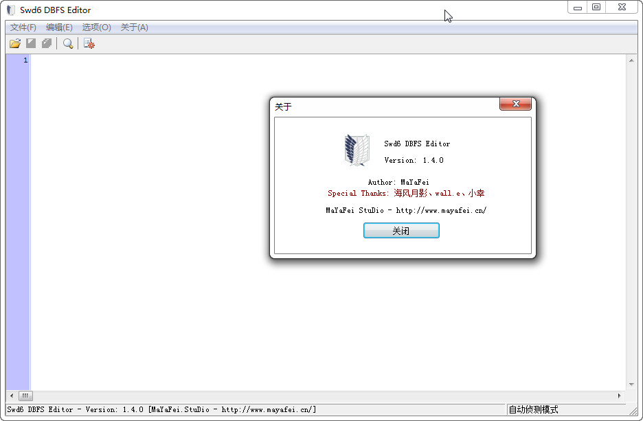Open the 编辑(E) menu
The width and height of the screenshot is (643, 421).
coord(59,27)
